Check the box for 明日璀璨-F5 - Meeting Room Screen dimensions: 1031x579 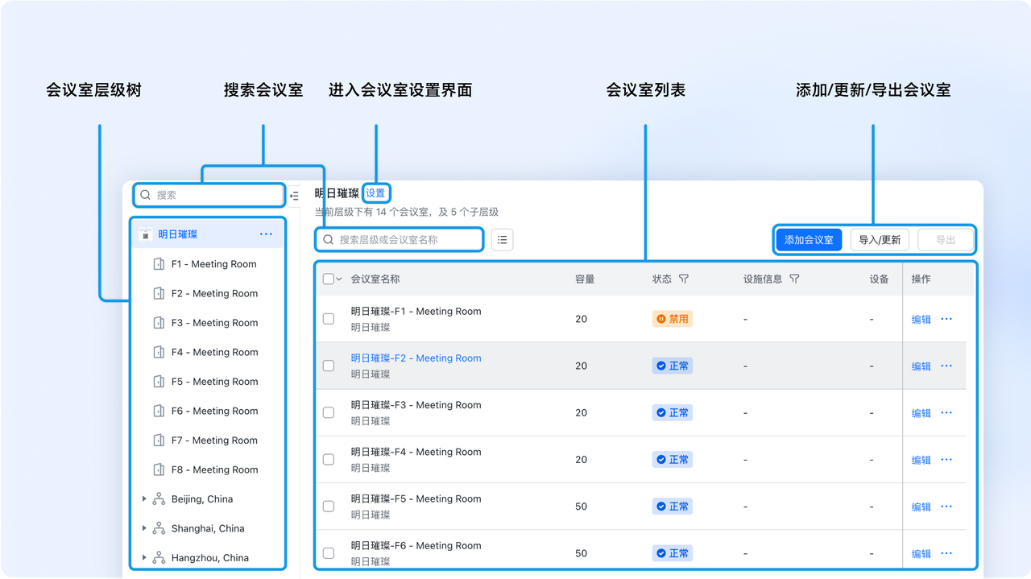[x=329, y=507]
